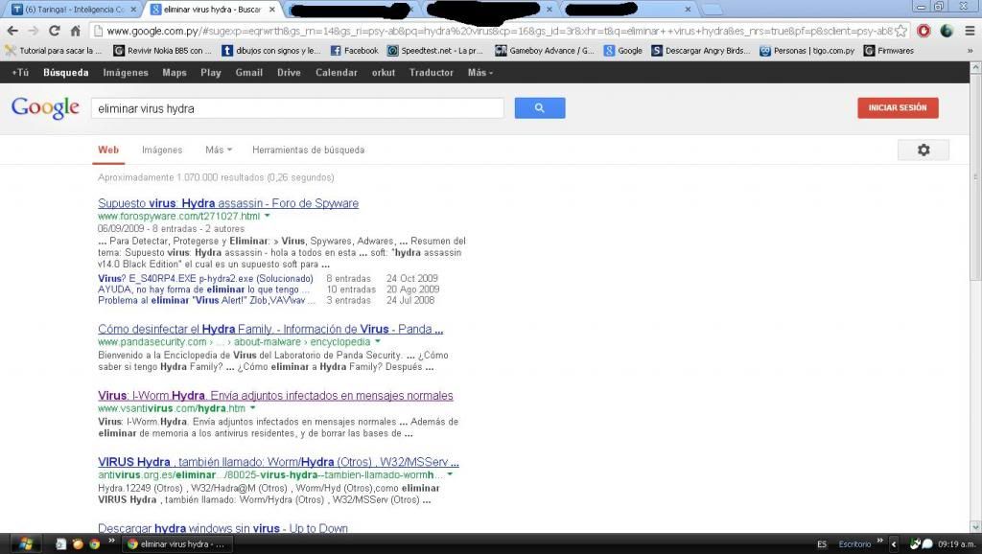The image size is (982, 554).
Task: Open 'AYUDA, no hay forma de eliminar' sublink
Action: pos(203,289)
